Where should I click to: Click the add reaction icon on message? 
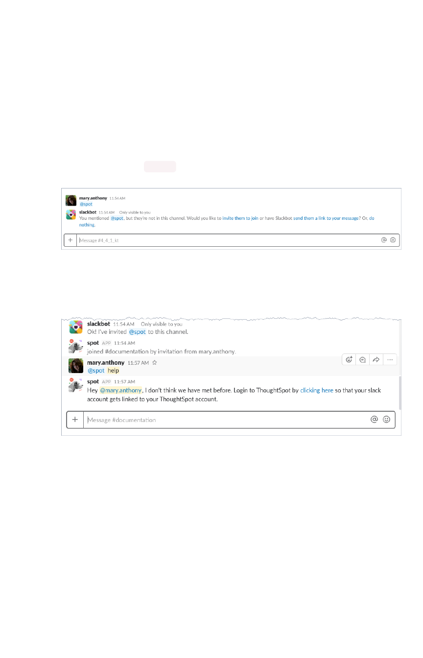click(x=349, y=359)
